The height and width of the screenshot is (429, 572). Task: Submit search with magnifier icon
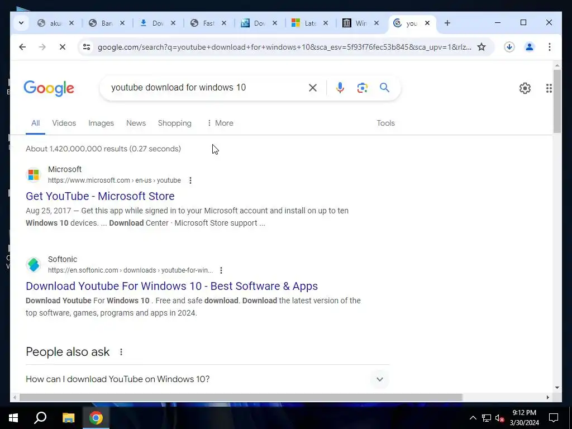pyautogui.click(x=384, y=88)
